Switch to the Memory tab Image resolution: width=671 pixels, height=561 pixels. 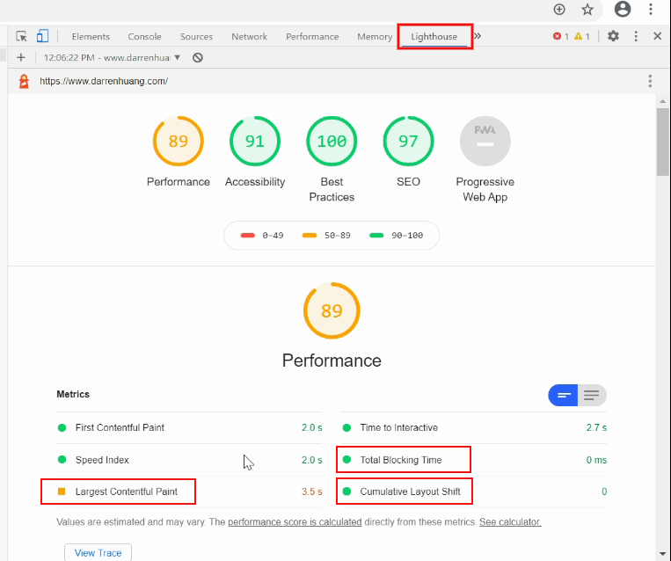pos(375,36)
